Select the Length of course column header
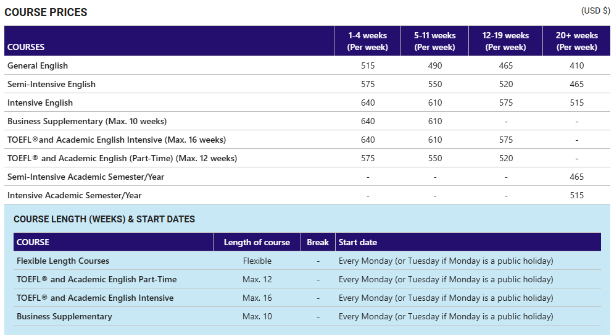The image size is (614, 336). coord(257,242)
